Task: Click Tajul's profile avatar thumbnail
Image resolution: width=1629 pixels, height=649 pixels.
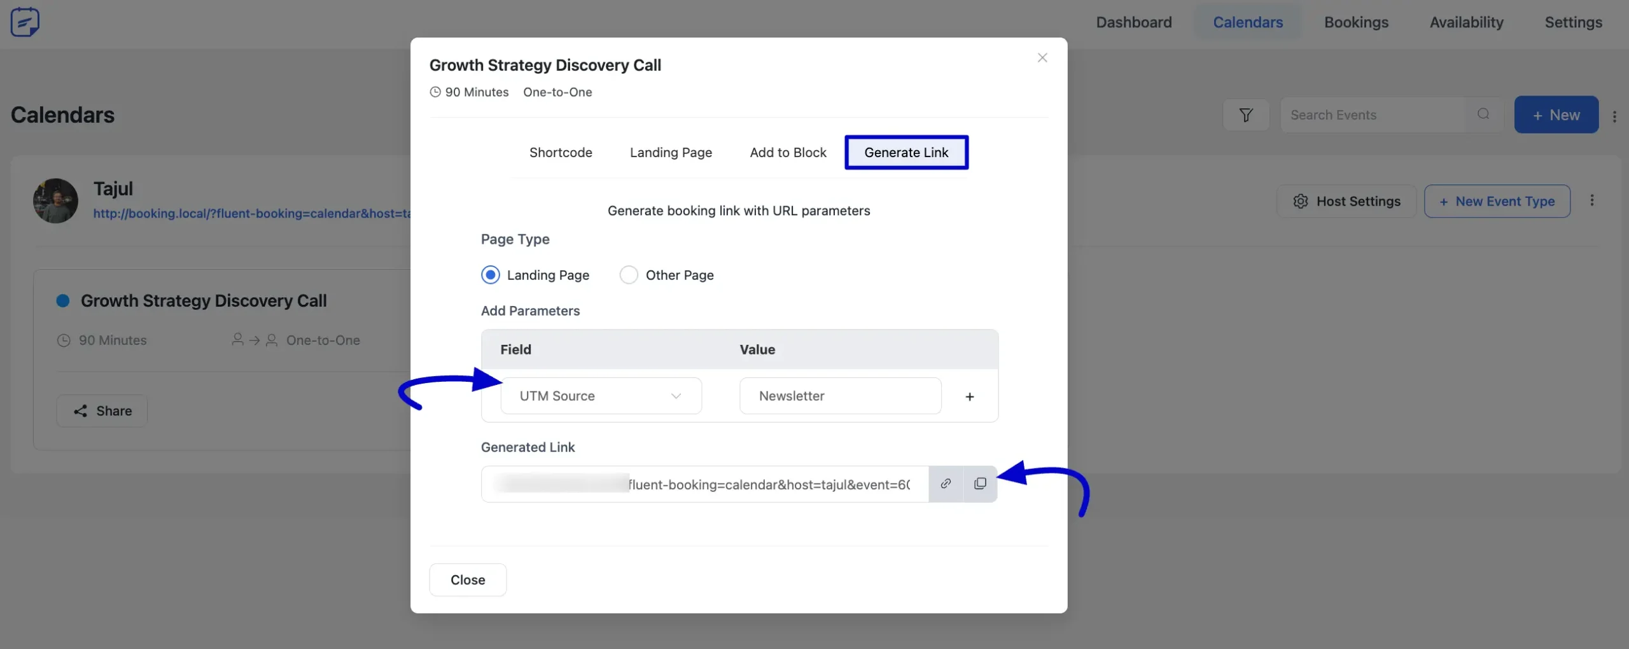Action: click(55, 201)
